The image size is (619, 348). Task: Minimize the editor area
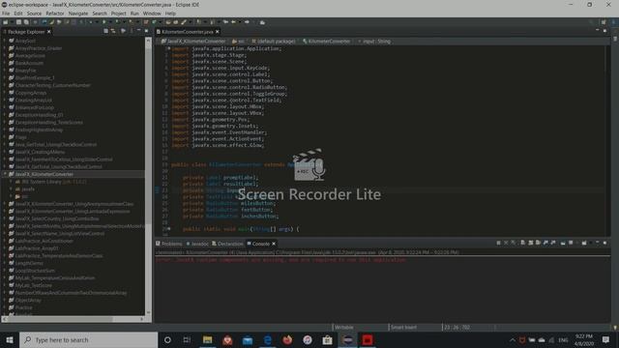coord(598,30)
